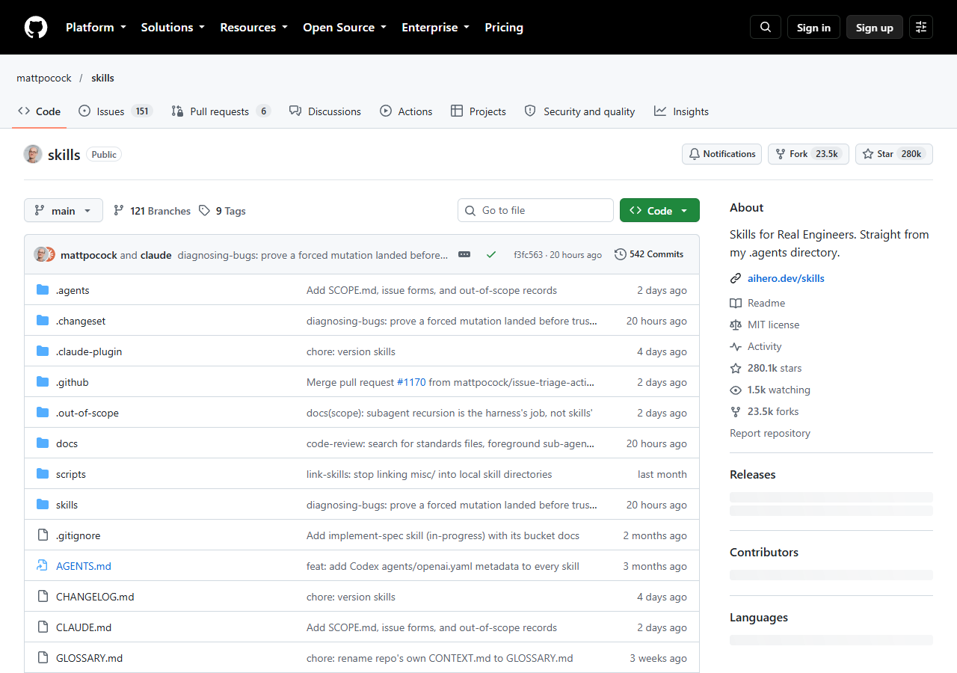Click the book icon next to Readme

pos(736,303)
